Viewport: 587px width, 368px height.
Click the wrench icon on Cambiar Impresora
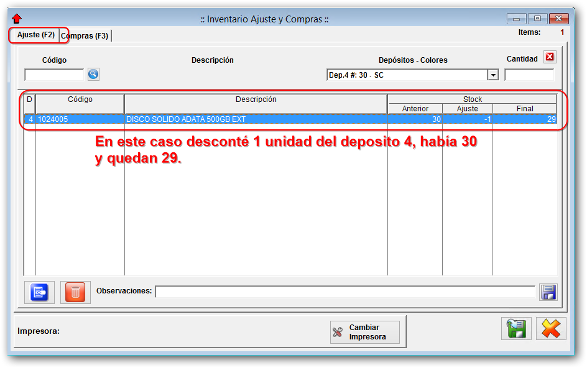(x=339, y=331)
